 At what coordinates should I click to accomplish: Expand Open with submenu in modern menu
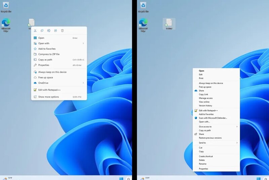[x=59, y=43]
